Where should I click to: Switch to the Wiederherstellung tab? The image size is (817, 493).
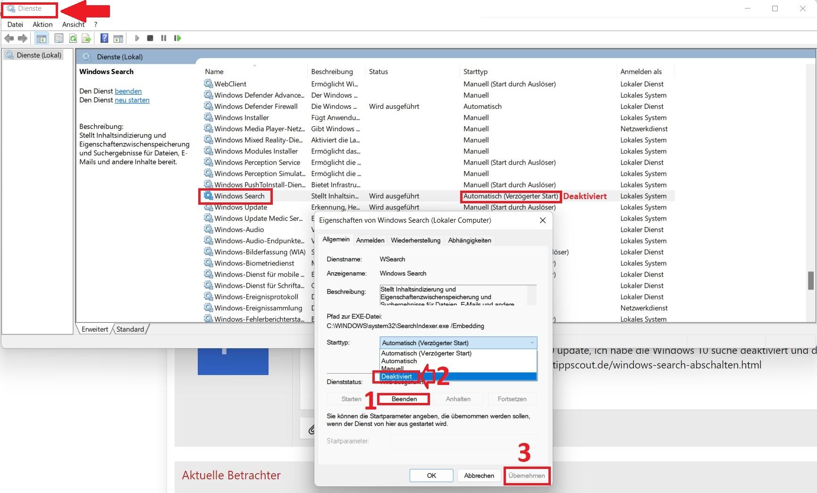pos(416,240)
